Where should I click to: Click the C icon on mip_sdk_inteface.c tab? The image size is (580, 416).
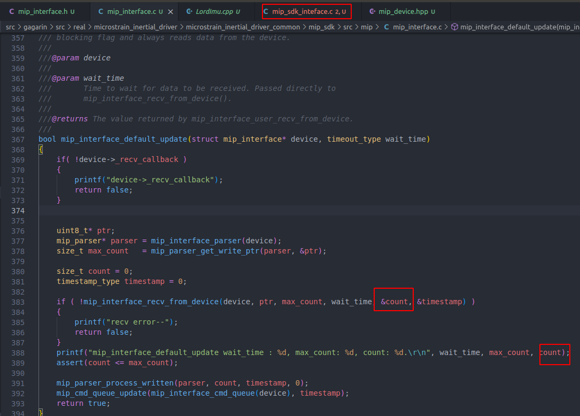[x=266, y=11]
